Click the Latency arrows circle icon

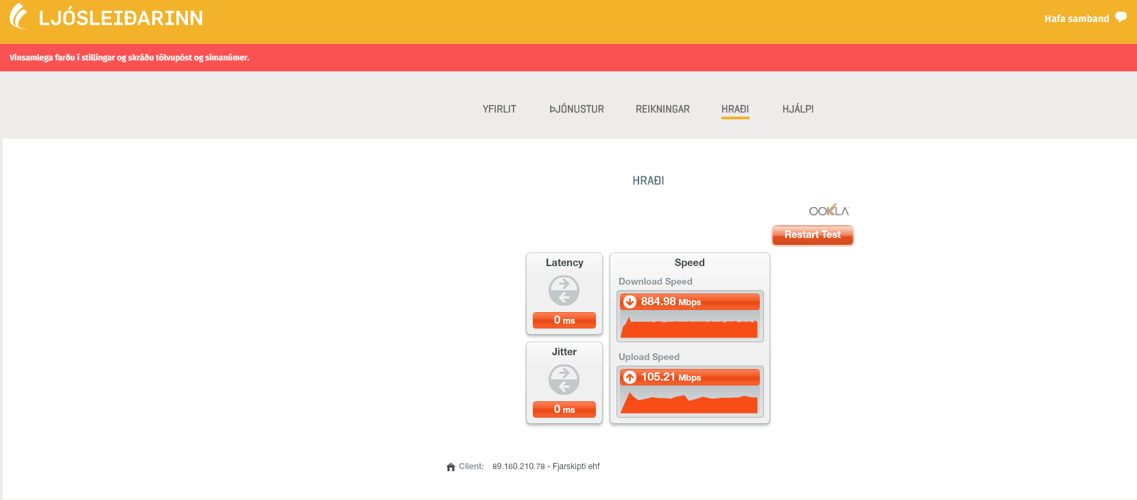point(564,291)
